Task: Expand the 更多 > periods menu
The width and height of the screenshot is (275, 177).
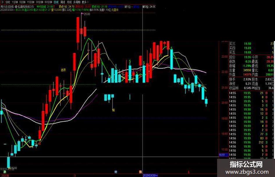Action: pos(85,2)
